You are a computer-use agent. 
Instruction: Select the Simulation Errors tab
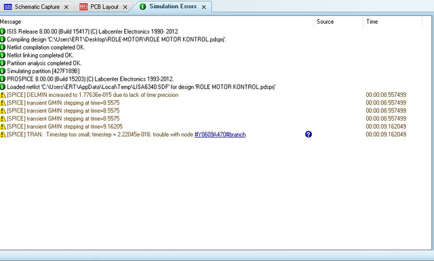point(173,6)
